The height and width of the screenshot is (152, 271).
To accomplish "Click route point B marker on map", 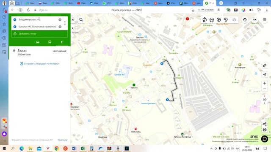I will tap(162, 64).
